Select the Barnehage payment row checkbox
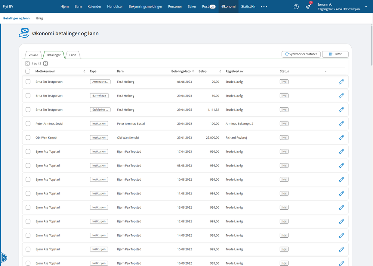The image size is (373, 266). click(28, 96)
